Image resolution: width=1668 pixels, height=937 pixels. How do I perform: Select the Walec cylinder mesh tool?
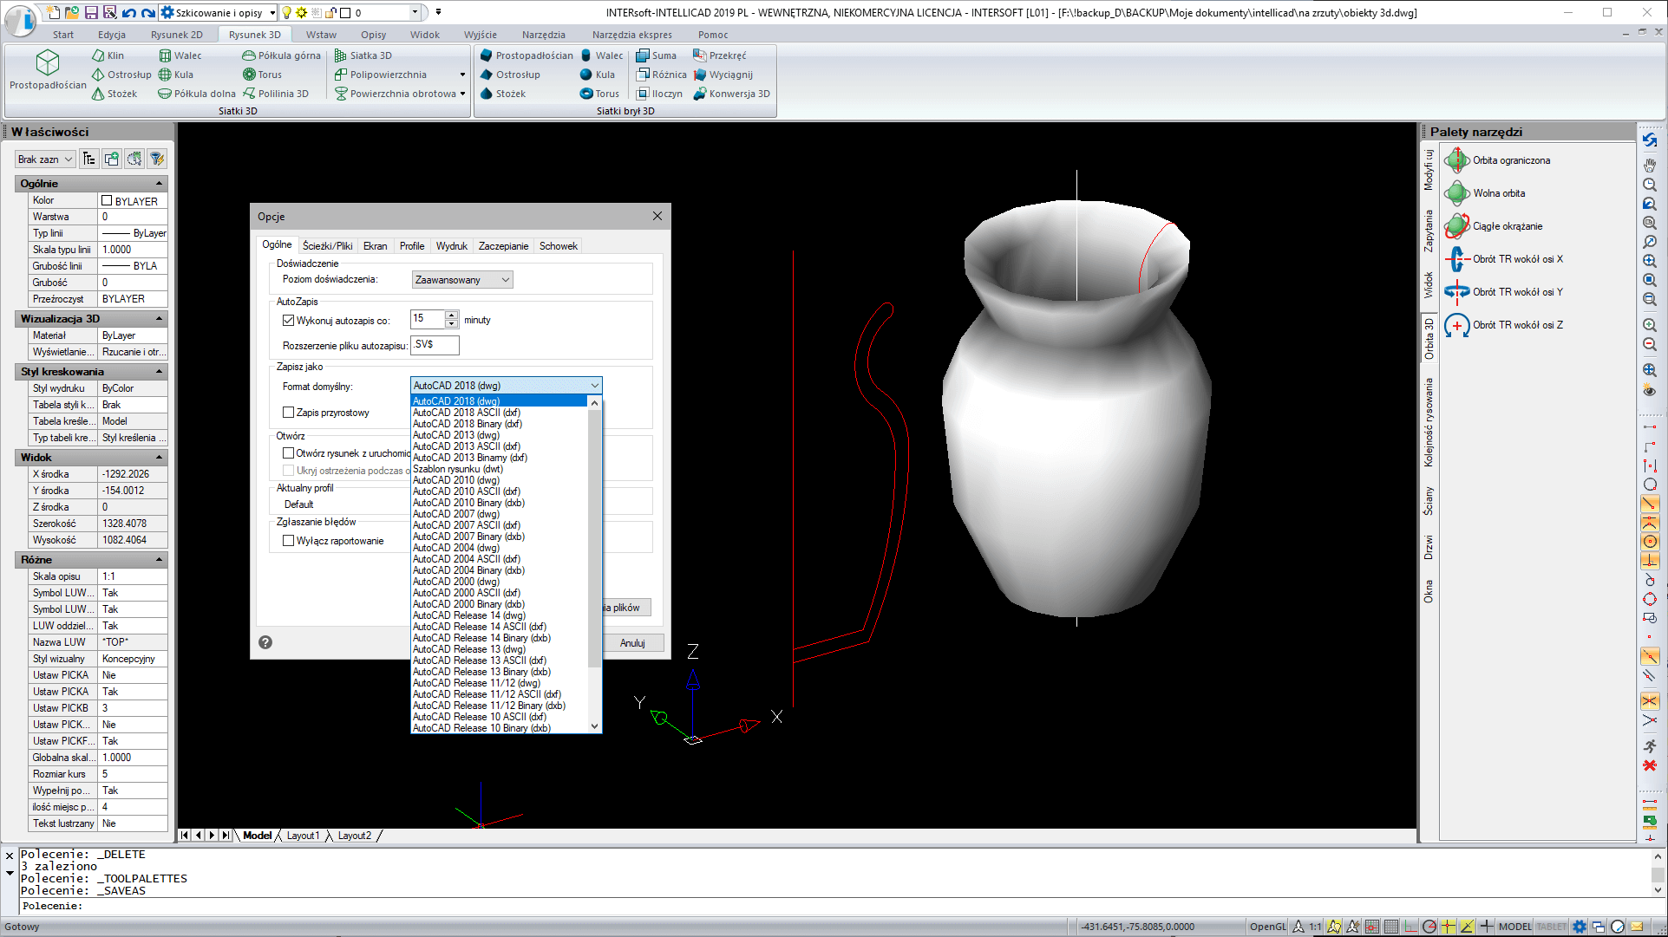pyautogui.click(x=180, y=55)
